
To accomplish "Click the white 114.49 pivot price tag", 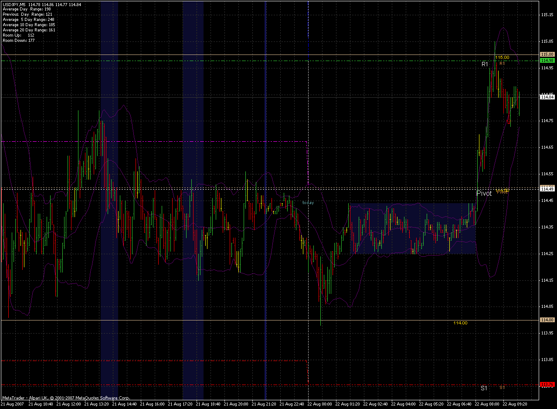I will tap(547, 189).
